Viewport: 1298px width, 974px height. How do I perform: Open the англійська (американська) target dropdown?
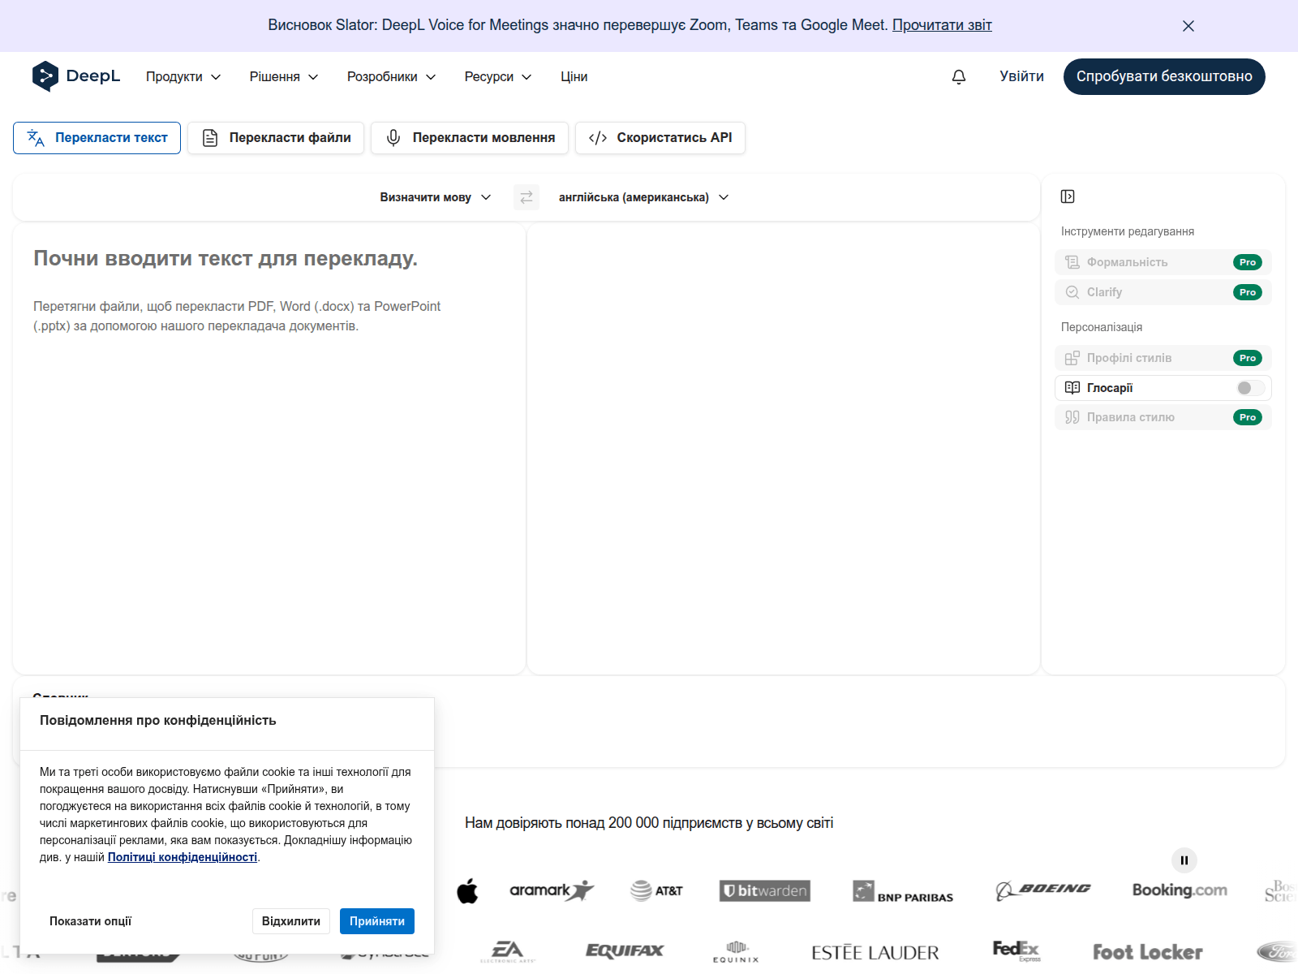click(644, 197)
